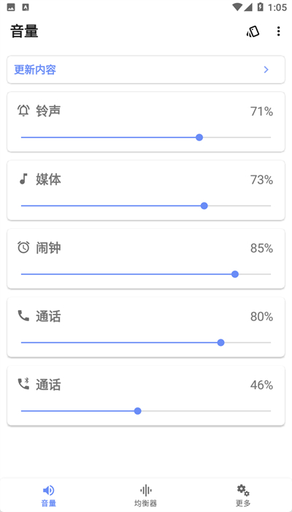
Task: Click the 通话 80% slider handle
Action: tap(221, 342)
